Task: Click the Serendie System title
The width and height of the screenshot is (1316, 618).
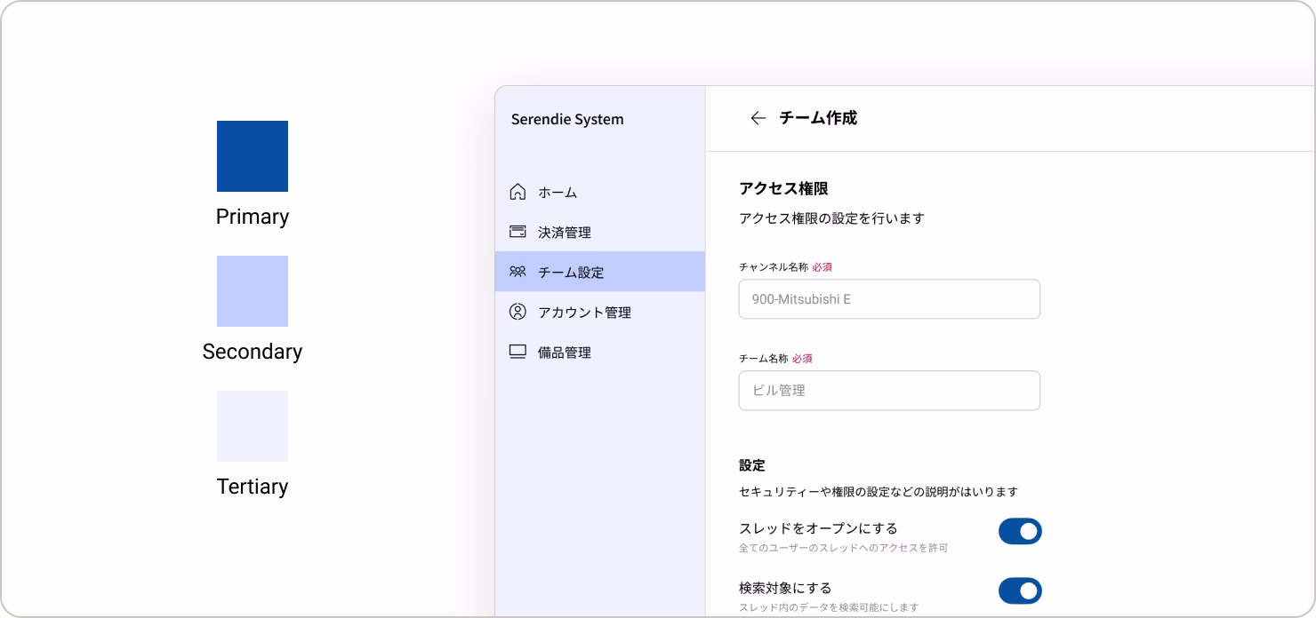Action: click(566, 119)
